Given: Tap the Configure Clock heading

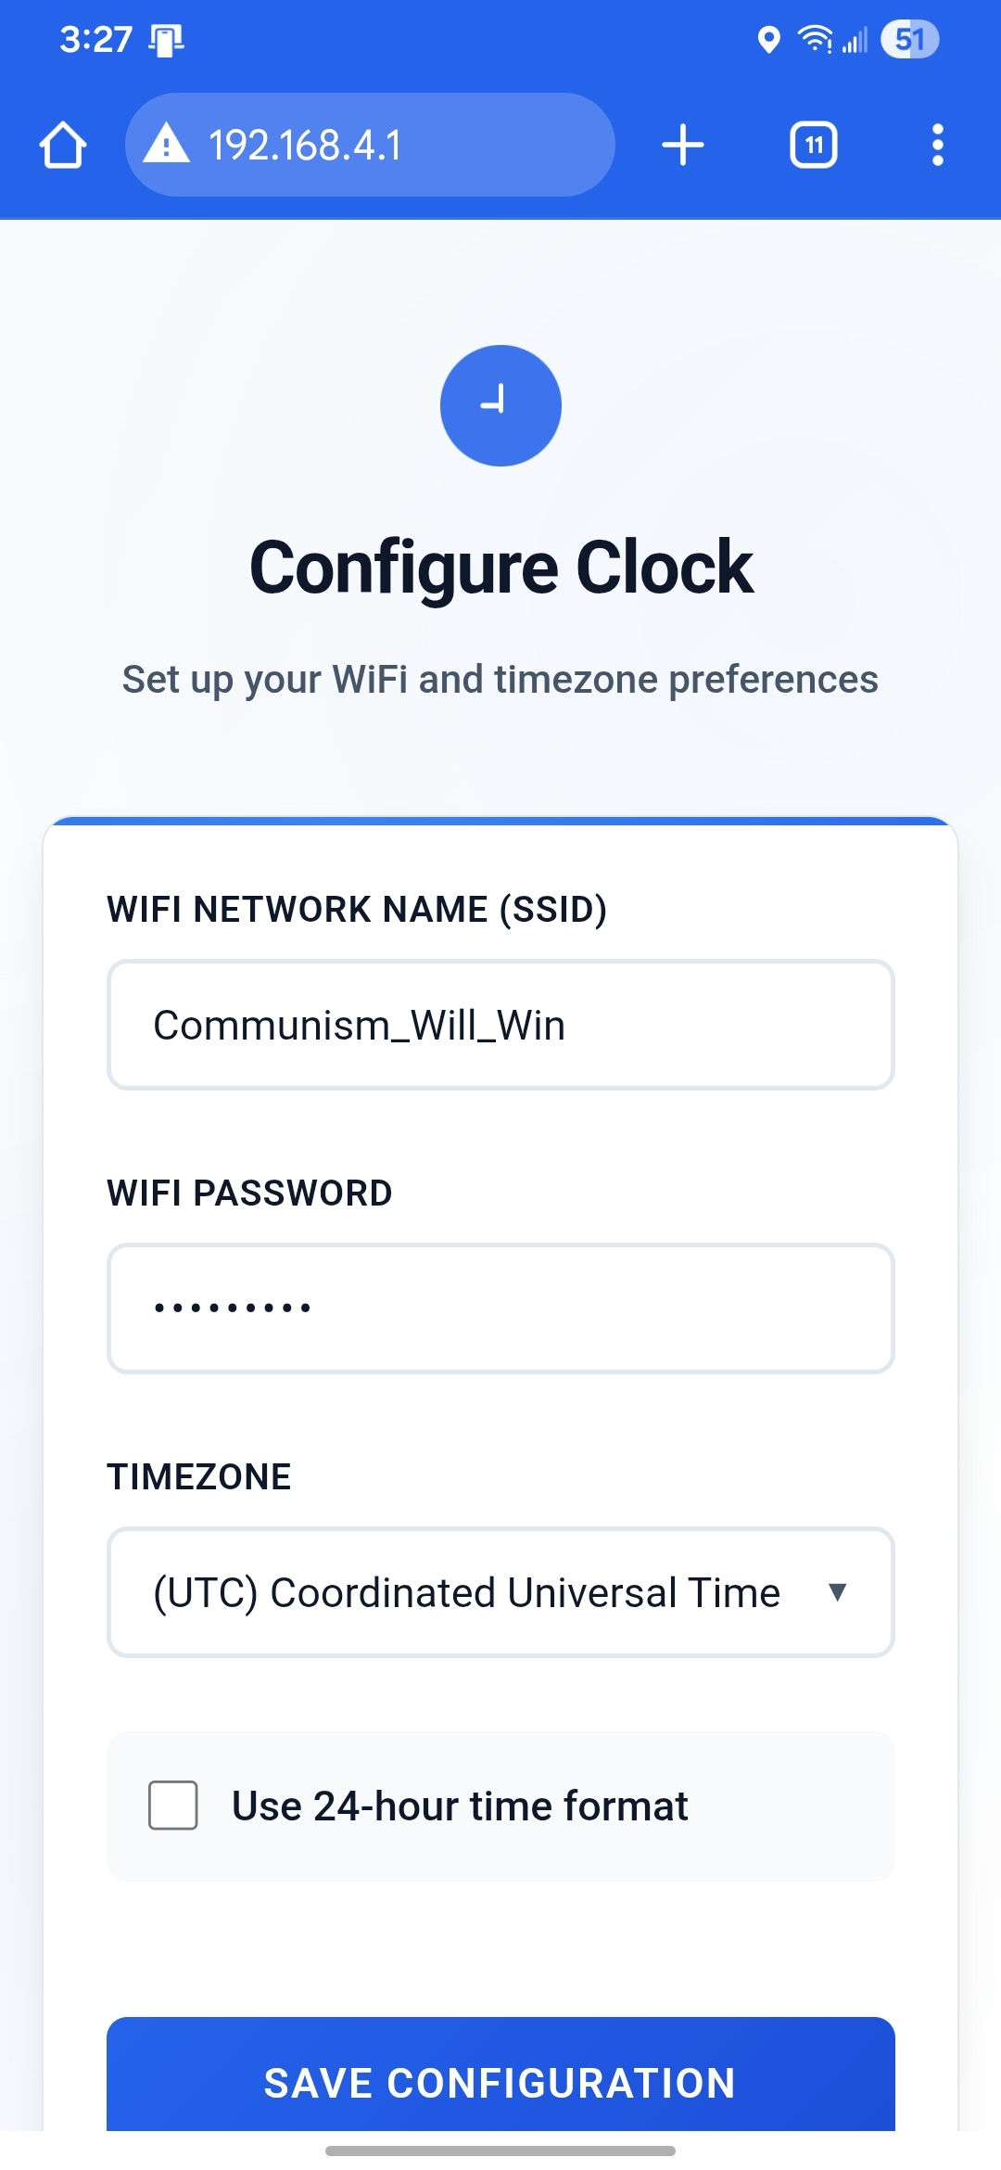Looking at the screenshot, I should tap(500, 567).
